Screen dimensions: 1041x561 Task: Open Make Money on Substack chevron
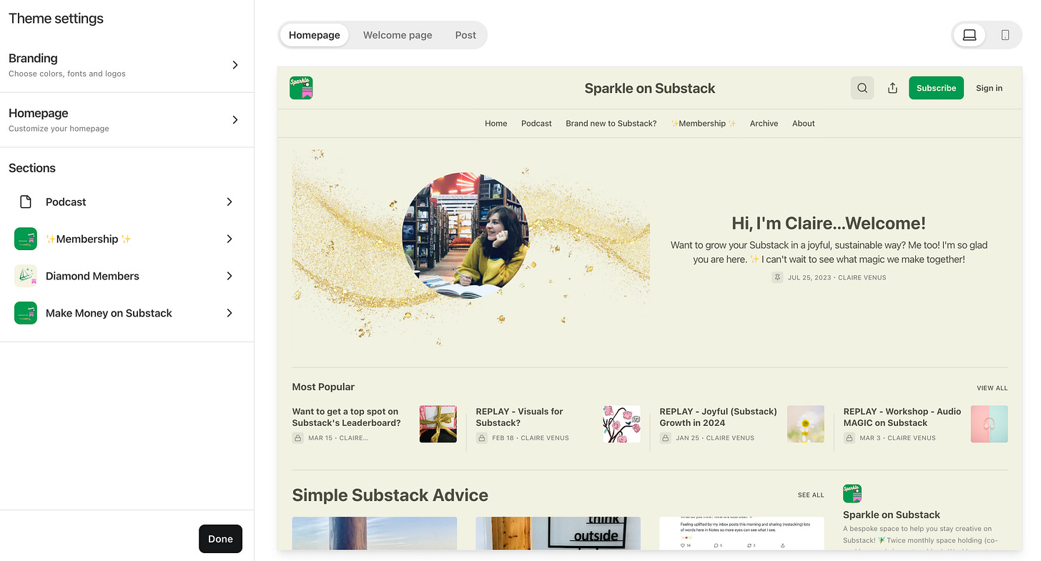click(230, 313)
